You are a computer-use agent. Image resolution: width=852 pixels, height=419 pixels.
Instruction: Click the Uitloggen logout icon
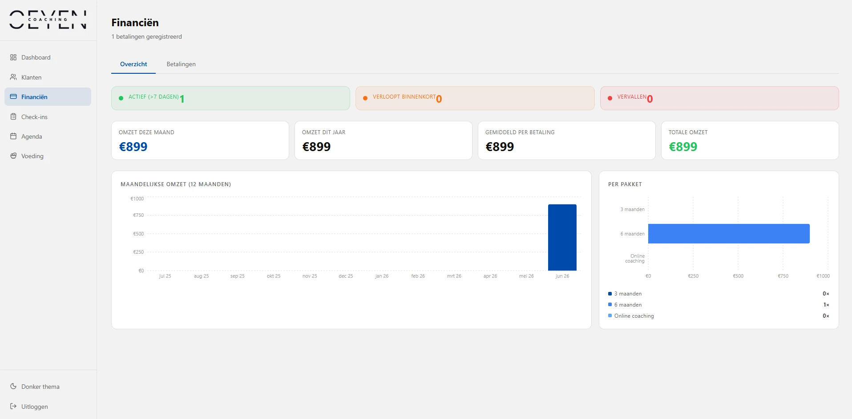(13, 407)
